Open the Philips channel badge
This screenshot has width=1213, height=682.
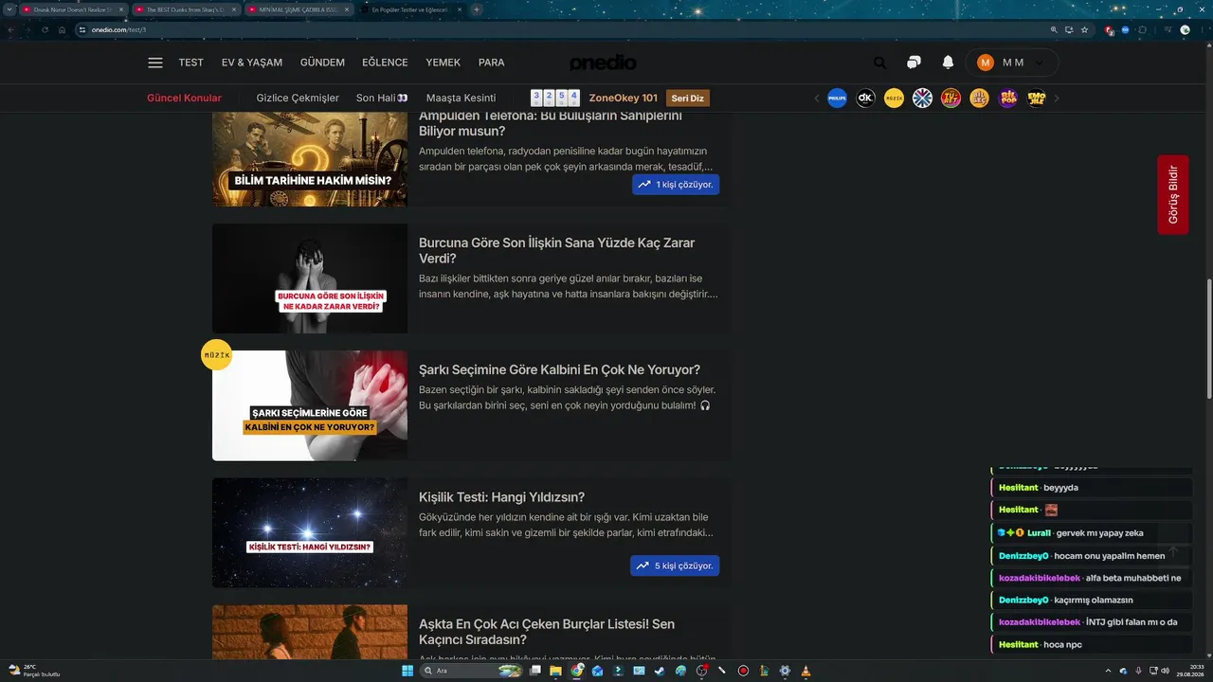coord(837,98)
